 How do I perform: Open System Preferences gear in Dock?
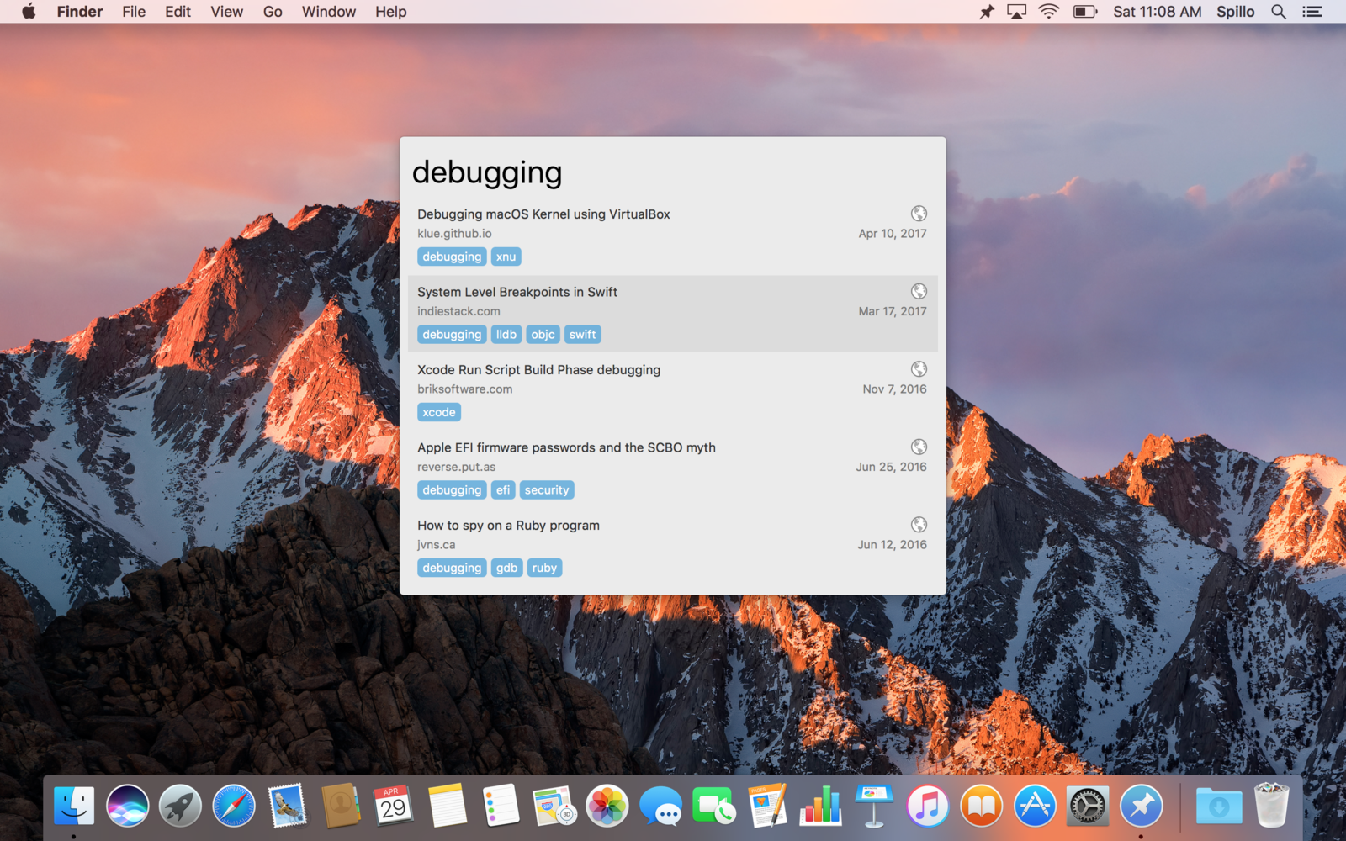tap(1088, 807)
